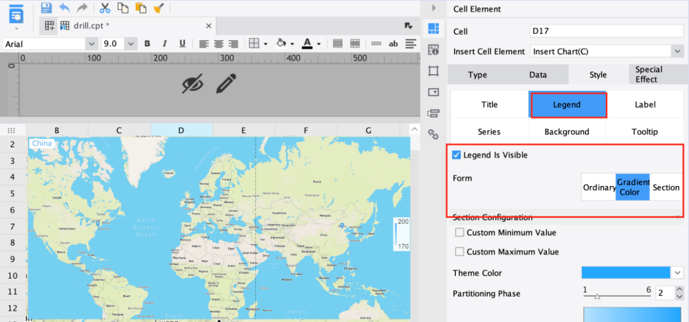Click the Cell reference field D17
Image resolution: width=689 pixels, height=322 pixels.
pos(607,31)
